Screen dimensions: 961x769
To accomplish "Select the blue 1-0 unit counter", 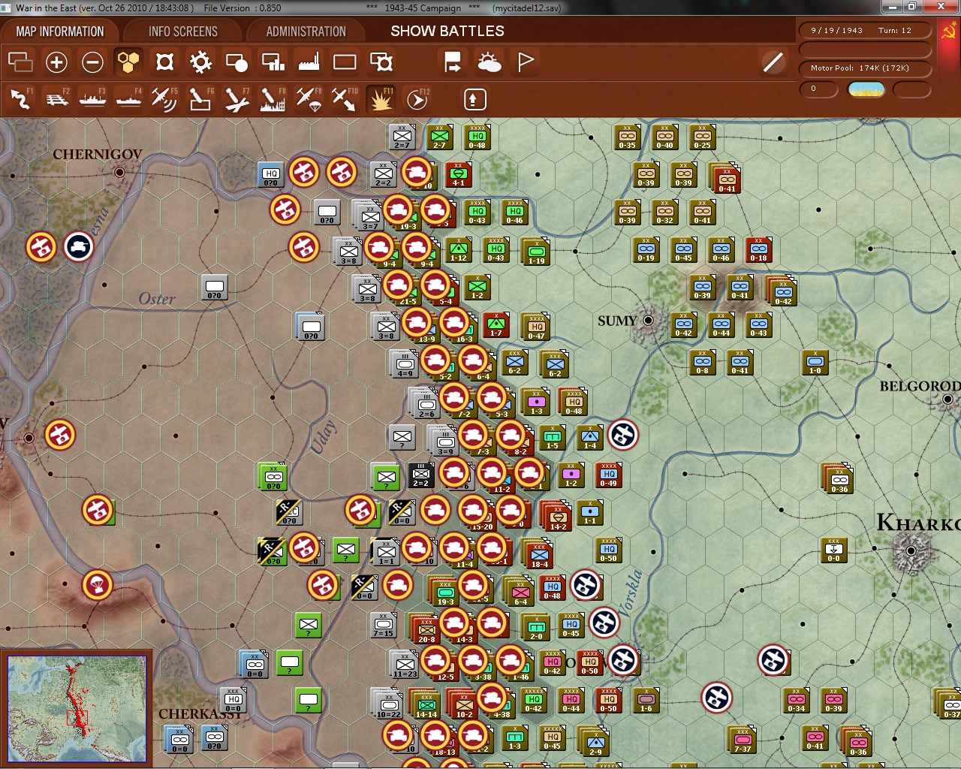I will [x=815, y=363].
